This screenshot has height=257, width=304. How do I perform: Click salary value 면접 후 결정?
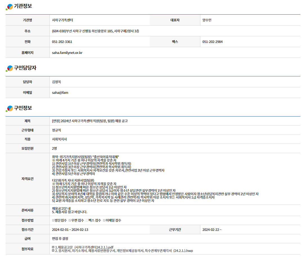(60, 238)
